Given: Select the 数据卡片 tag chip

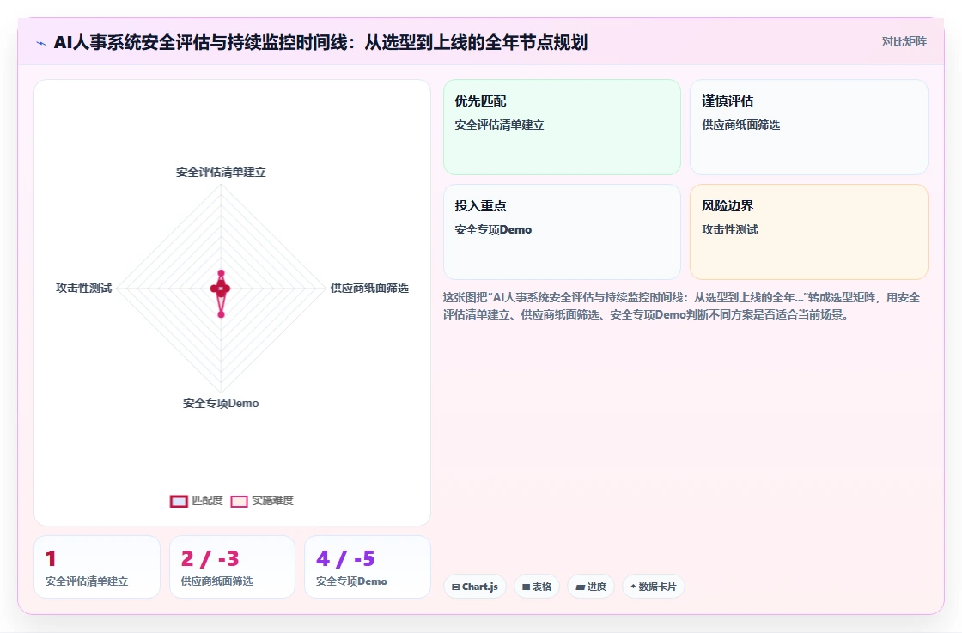Looking at the screenshot, I should (x=654, y=587).
